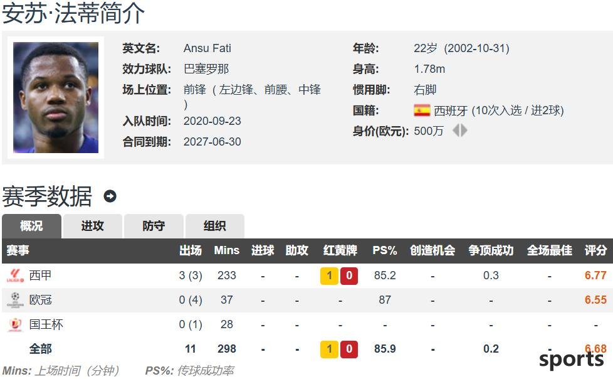Click the yellow card count in 西甲 row
The width and height of the screenshot is (613, 379).
tap(329, 276)
